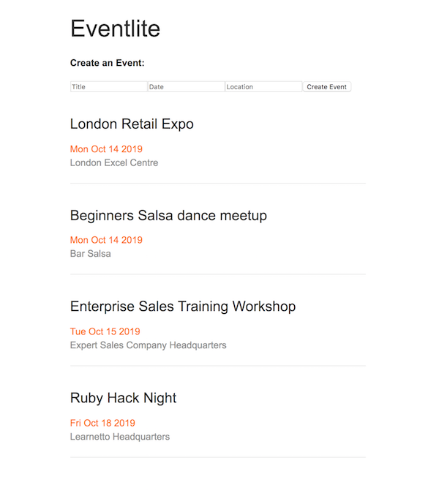Click the Title input field
Image resolution: width=439 pixels, height=496 pixels.
(108, 87)
